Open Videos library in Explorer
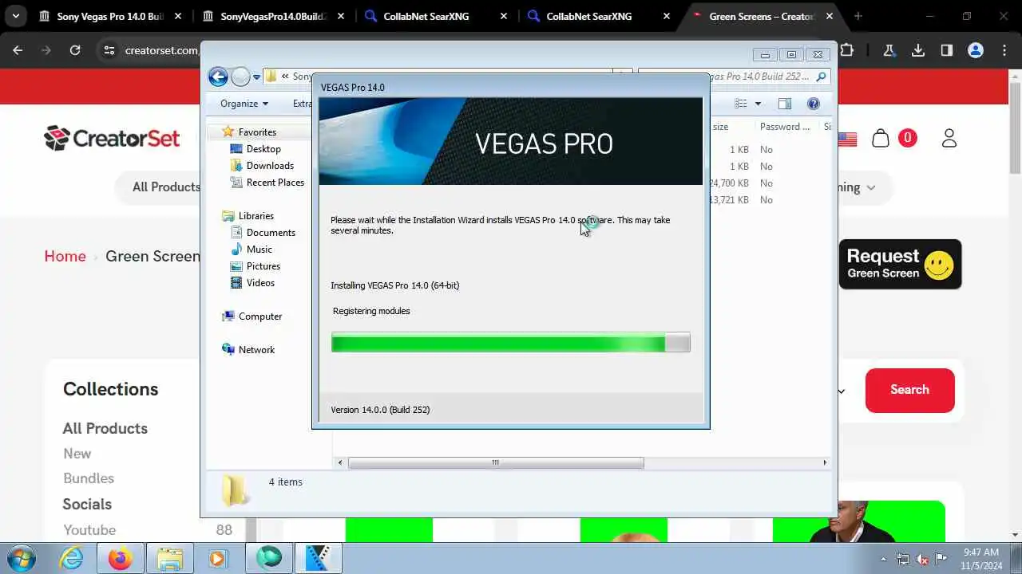This screenshot has width=1022, height=574. pos(260,283)
